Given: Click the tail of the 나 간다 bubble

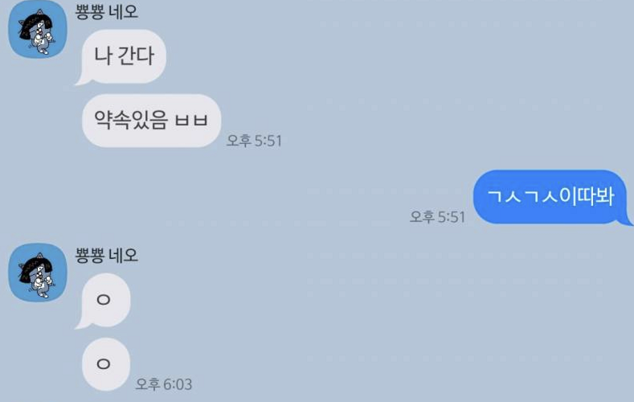Looking at the screenshot, I should [82, 80].
